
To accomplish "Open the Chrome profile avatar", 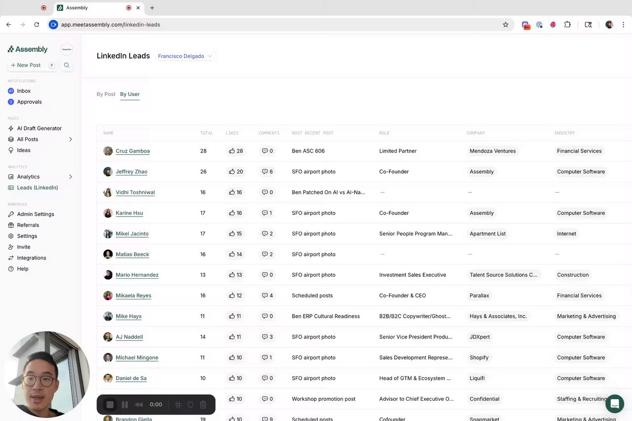I will pyautogui.click(x=609, y=25).
